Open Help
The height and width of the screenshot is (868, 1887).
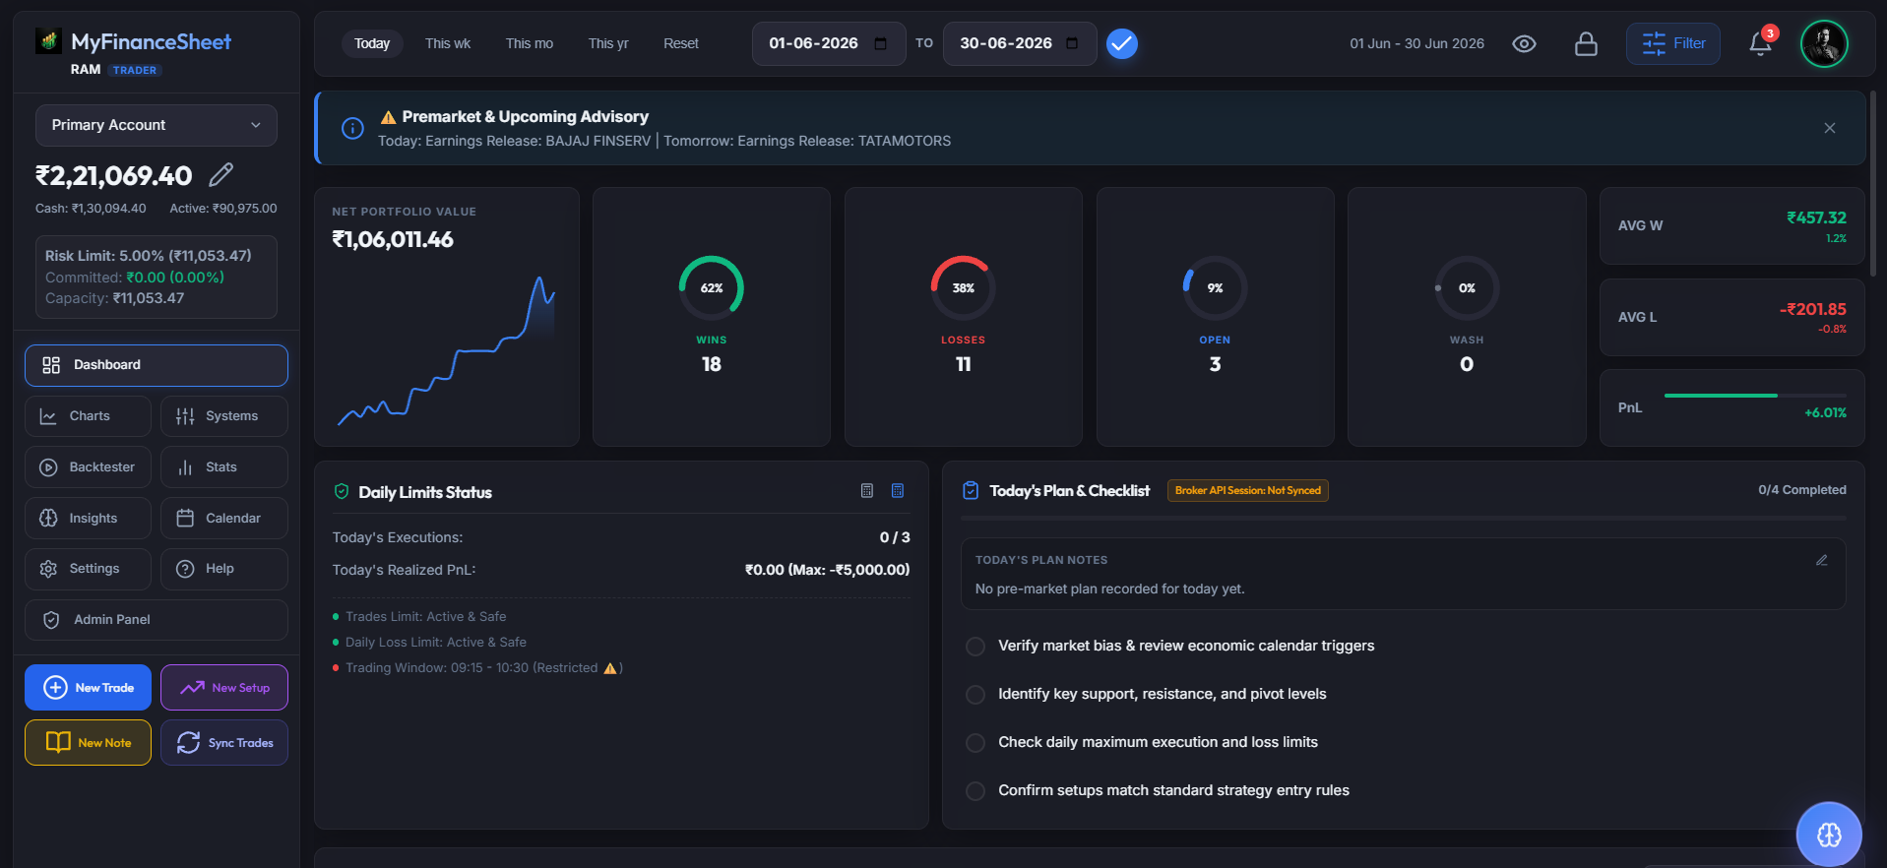(224, 569)
